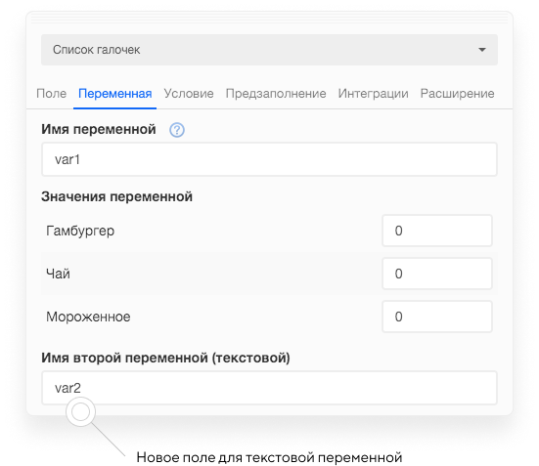Click the Мороженное option label
The height and width of the screenshot is (466, 539).
[x=88, y=317]
